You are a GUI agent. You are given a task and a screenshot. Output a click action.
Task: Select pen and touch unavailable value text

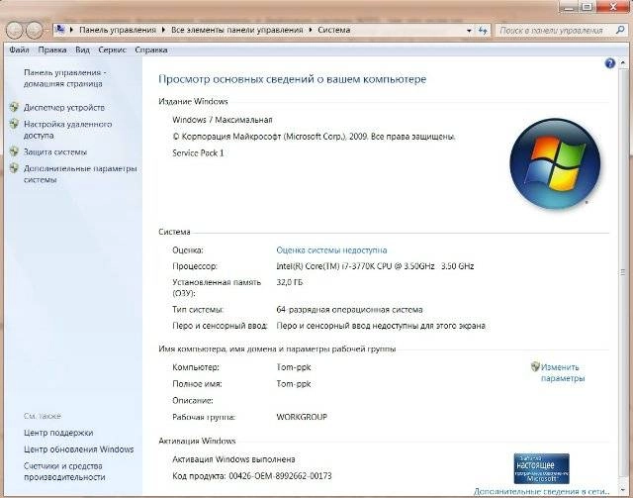(381, 326)
